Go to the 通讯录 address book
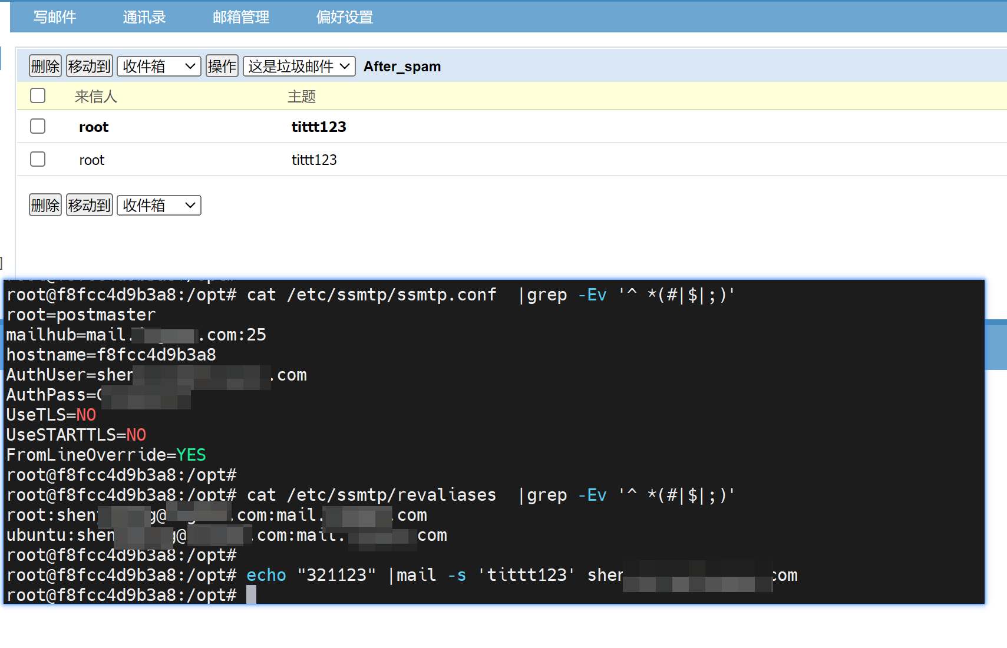This screenshot has width=1007, height=648. pyautogui.click(x=144, y=17)
